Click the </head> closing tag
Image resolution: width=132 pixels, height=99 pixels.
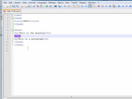[19, 24]
